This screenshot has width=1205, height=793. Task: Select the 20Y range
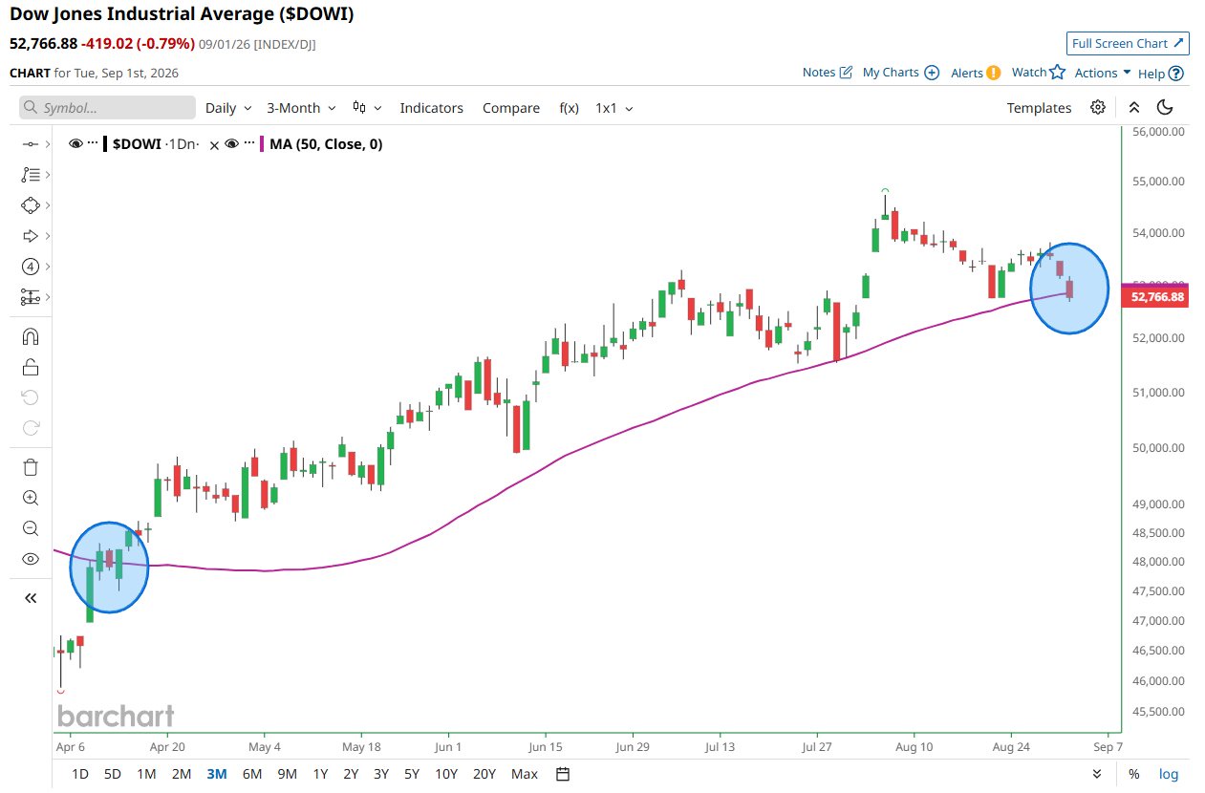coord(484,774)
